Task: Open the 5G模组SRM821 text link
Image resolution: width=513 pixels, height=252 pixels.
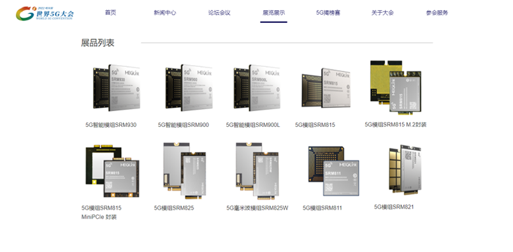Action: coord(394,207)
